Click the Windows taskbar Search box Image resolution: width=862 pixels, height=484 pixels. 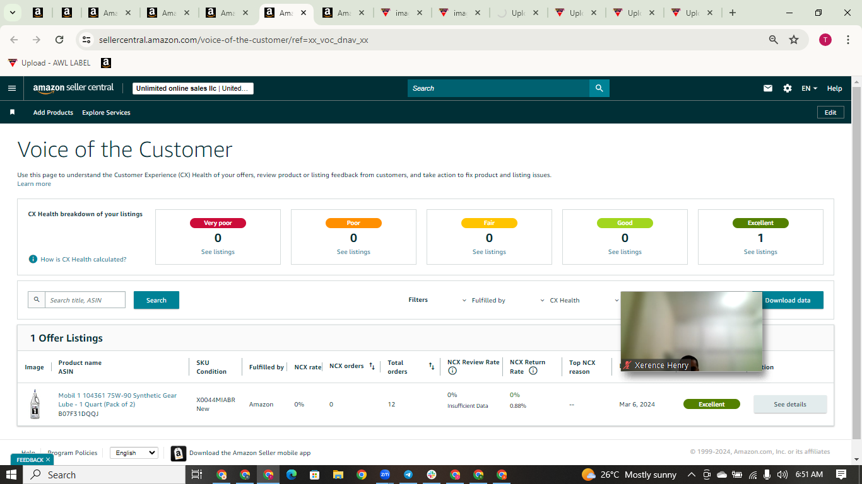click(x=104, y=475)
